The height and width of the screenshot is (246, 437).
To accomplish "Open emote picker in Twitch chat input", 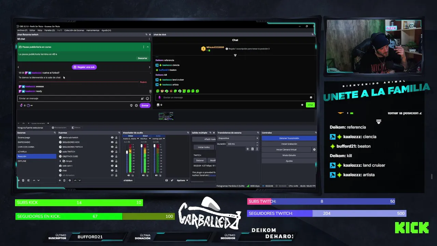I will point(147,98).
